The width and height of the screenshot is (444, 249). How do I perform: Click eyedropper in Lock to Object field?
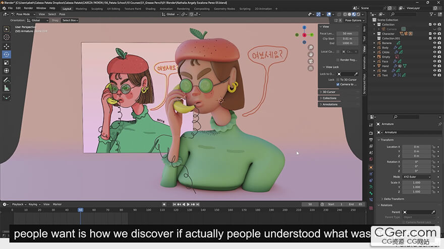tap(356, 74)
